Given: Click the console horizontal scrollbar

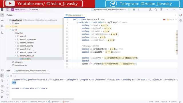Looking at the screenshot, I should click(43, 99).
